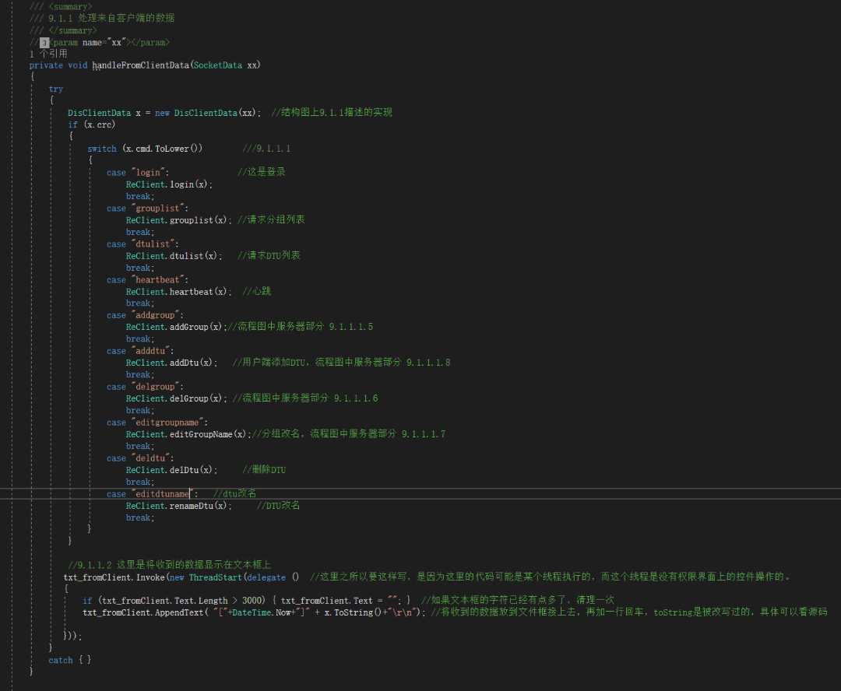Click the ReClient.dtulist(x) call
This screenshot has width=841, height=691.
click(x=174, y=256)
